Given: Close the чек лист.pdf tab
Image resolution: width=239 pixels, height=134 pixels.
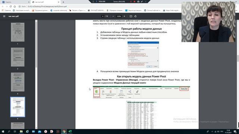Looking at the screenshot, I should 59,2.
